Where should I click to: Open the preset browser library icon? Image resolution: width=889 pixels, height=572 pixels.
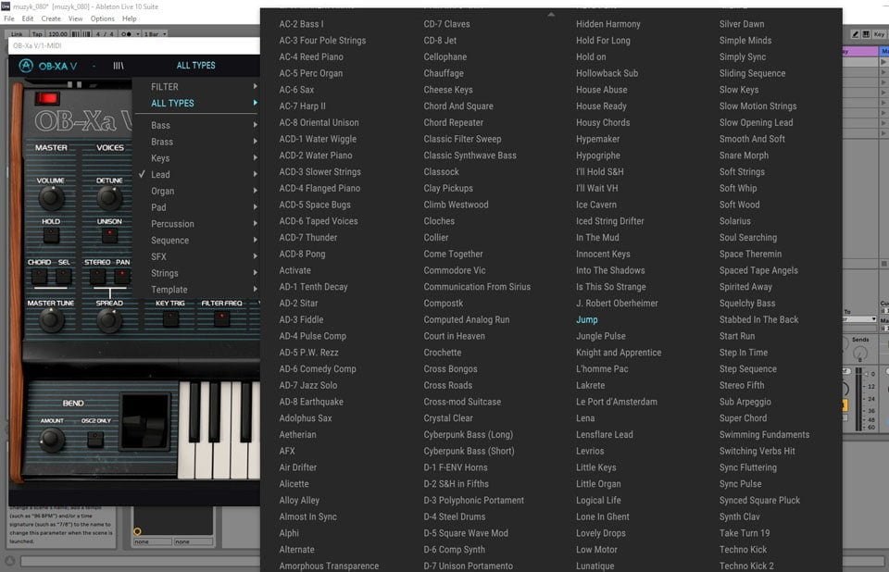118,66
